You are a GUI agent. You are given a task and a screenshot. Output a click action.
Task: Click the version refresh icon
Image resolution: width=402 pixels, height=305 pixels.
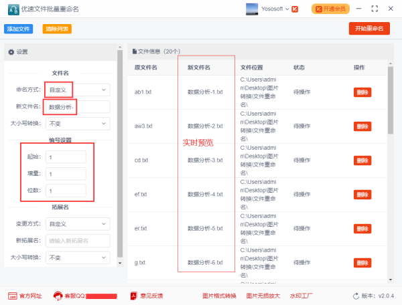356,296
